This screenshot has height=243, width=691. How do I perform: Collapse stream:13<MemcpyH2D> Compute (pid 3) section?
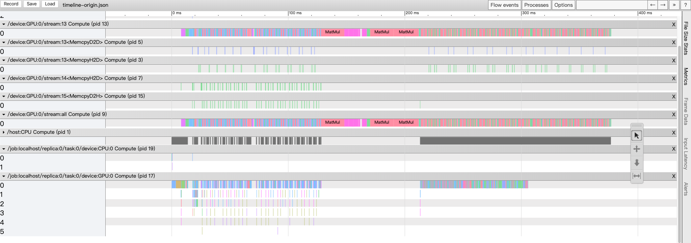(x=4, y=60)
